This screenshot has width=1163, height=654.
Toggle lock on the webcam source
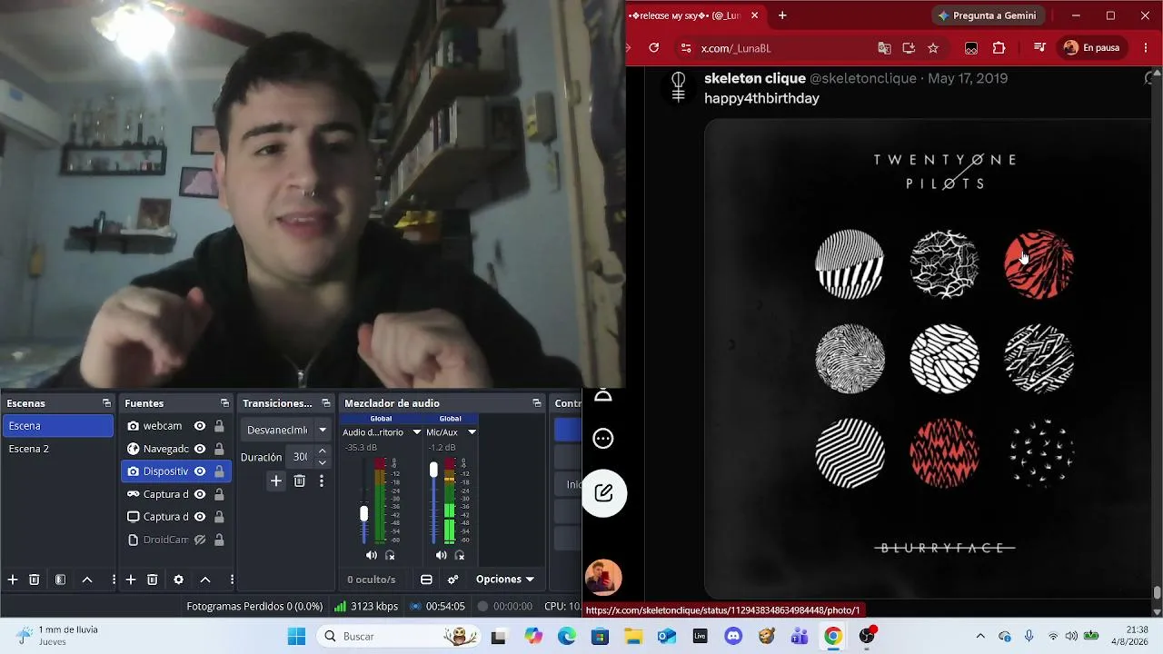[219, 426]
